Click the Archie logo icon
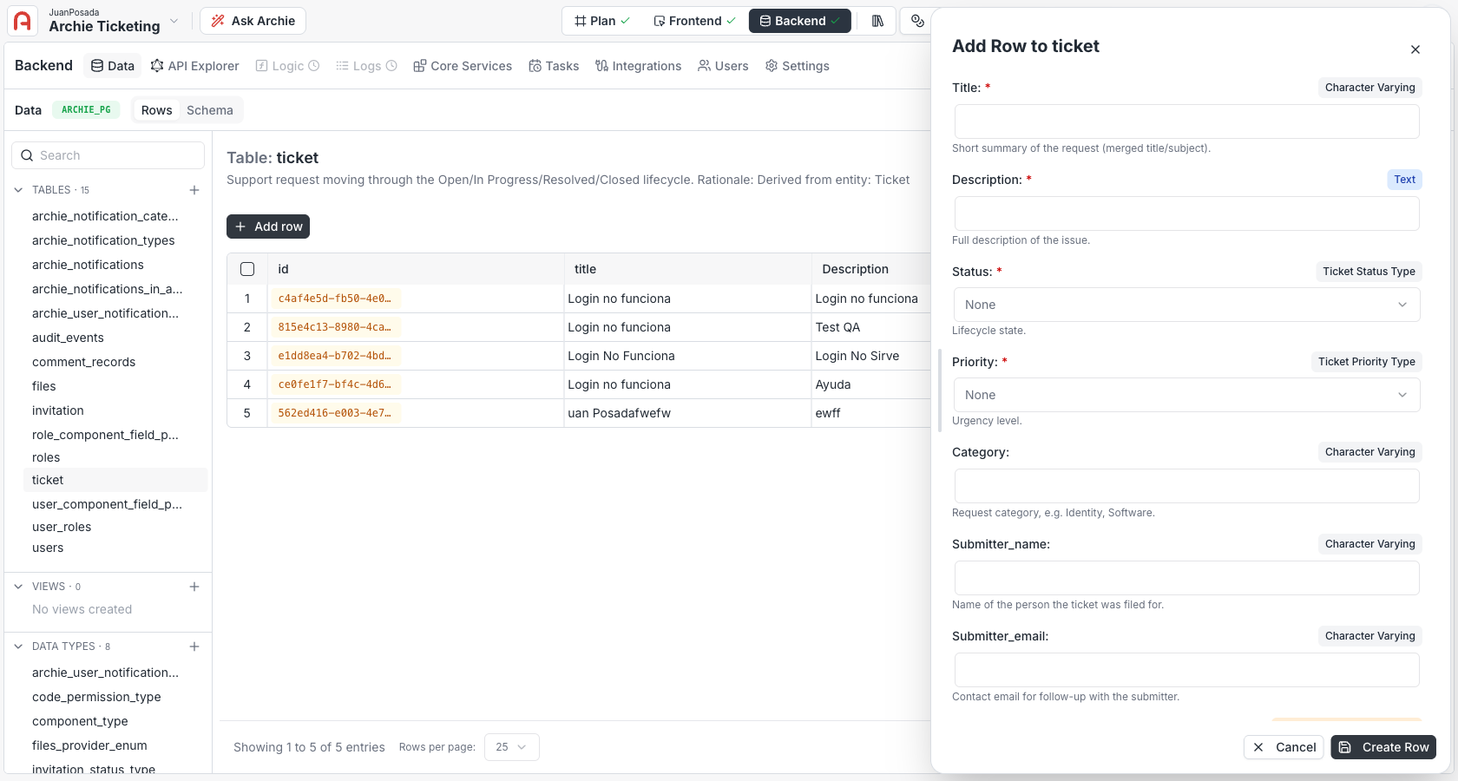The height and width of the screenshot is (781, 1458). tap(23, 21)
